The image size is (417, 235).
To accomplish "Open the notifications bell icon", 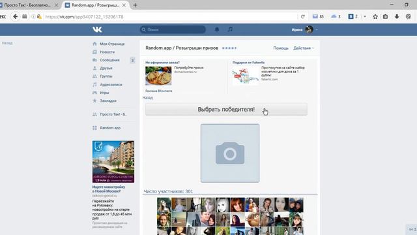I will (x=217, y=29).
